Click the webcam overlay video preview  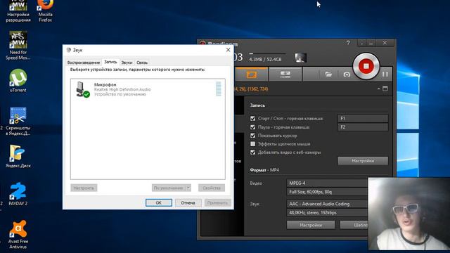pos(409,214)
